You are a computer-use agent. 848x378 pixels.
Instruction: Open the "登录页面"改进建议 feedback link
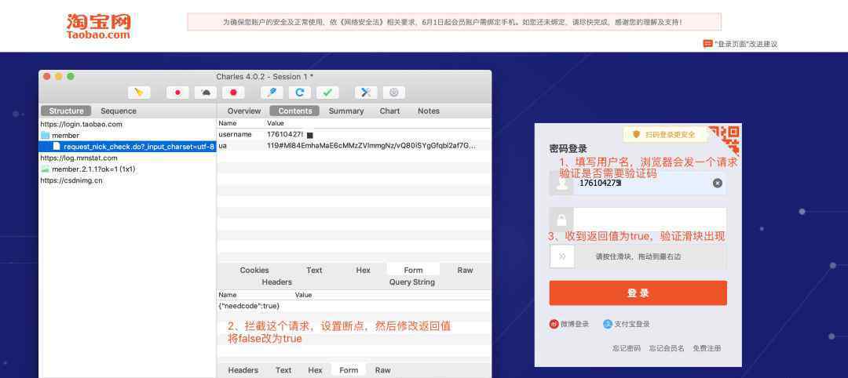(x=746, y=44)
